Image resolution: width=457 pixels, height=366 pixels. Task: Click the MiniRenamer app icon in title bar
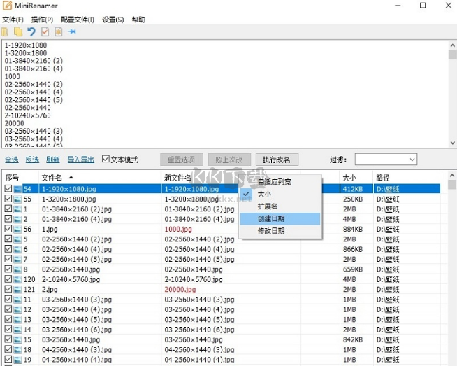7,6
